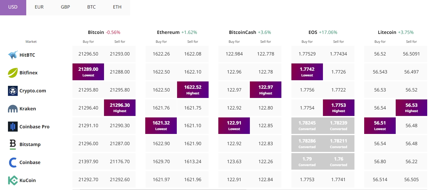Click the Bitstamp B logo icon
The height and width of the screenshot is (190, 429).
(x=13, y=145)
